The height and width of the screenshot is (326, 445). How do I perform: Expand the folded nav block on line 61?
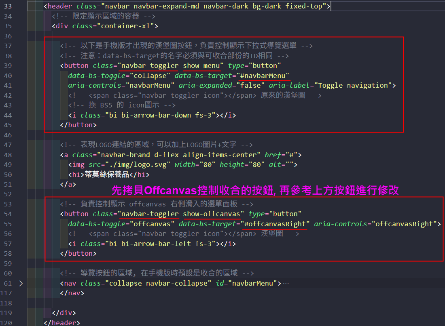point(21,283)
